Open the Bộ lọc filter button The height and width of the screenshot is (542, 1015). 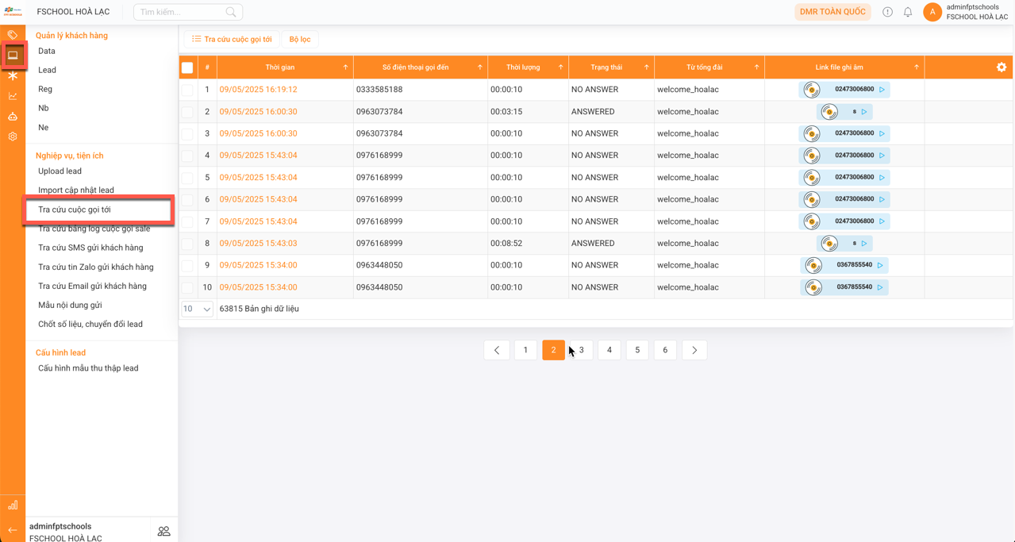300,39
